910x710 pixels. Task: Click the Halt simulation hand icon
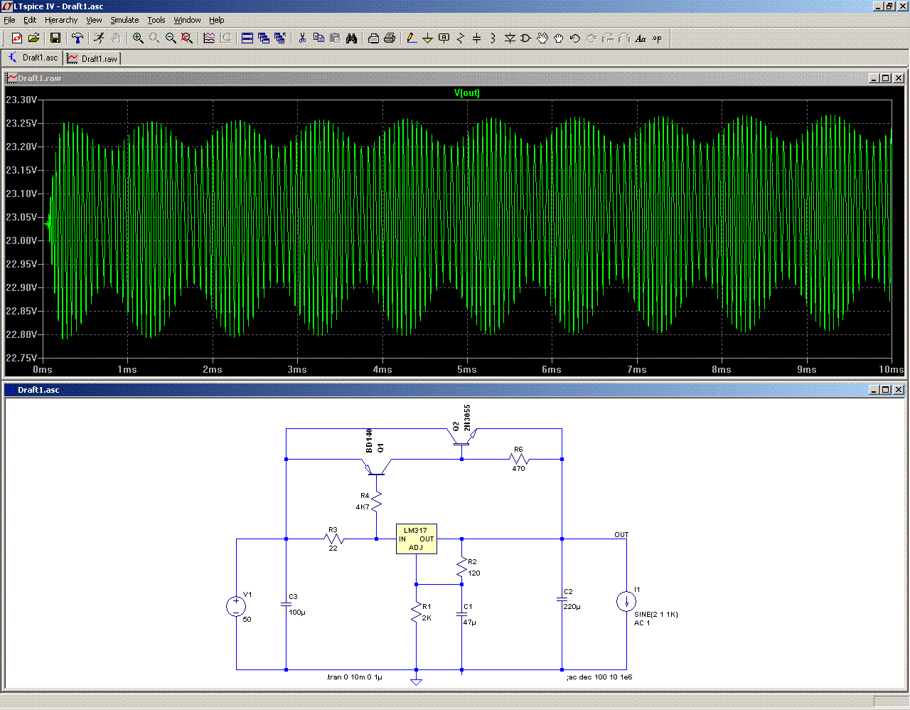[115, 38]
